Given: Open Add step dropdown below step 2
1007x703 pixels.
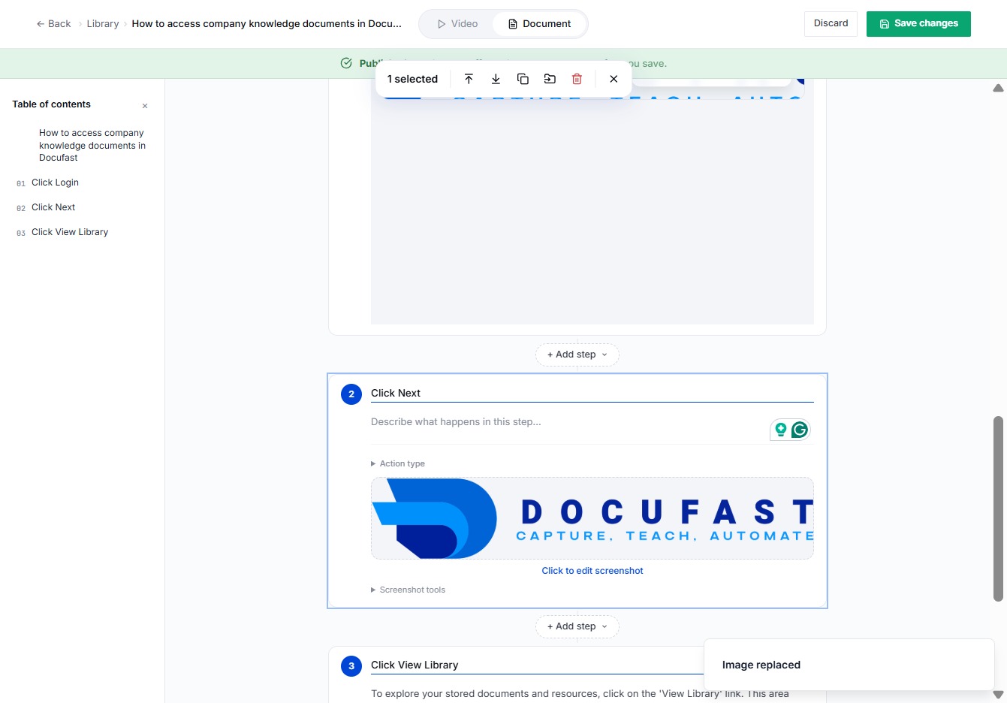Looking at the screenshot, I should 577,626.
